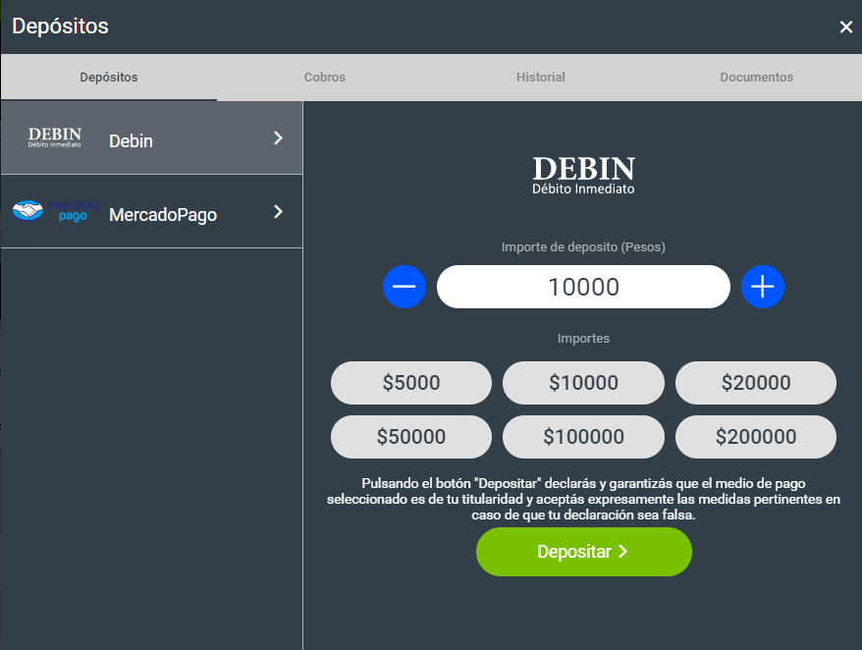Choose the $50000 preset amount
862x650 pixels.
coord(411,437)
